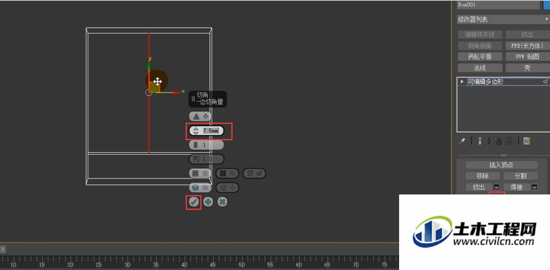Select the red selected vertical edge

tap(149, 123)
